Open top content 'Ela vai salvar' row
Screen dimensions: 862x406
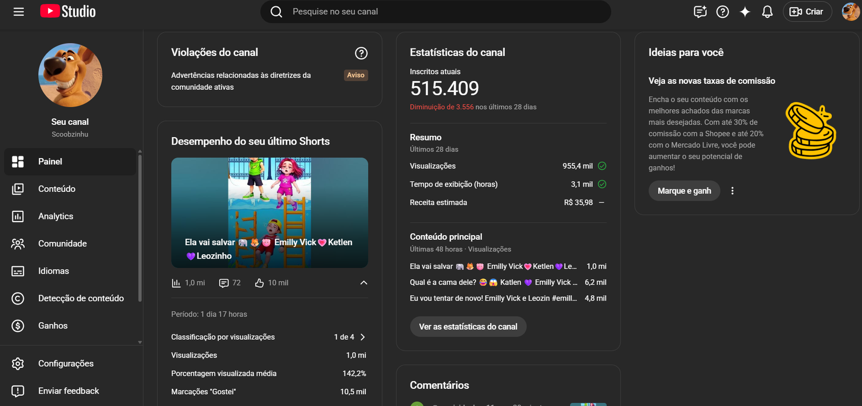pyautogui.click(x=508, y=266)
